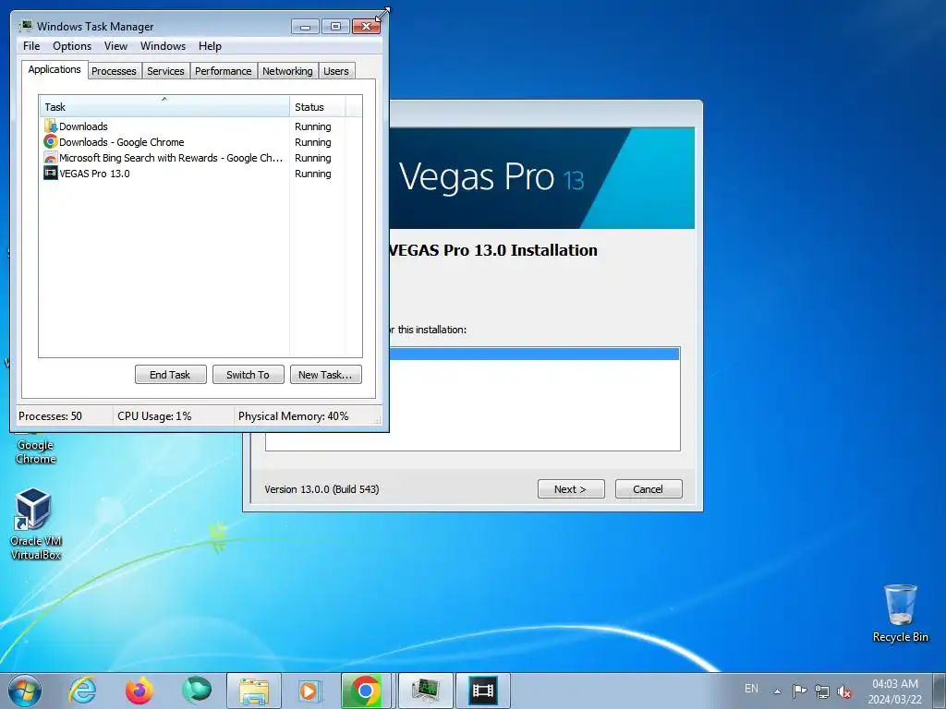946x709 pixels.
Task: Select the Downloads - Google Chrome task
Action: coord(164,141)
